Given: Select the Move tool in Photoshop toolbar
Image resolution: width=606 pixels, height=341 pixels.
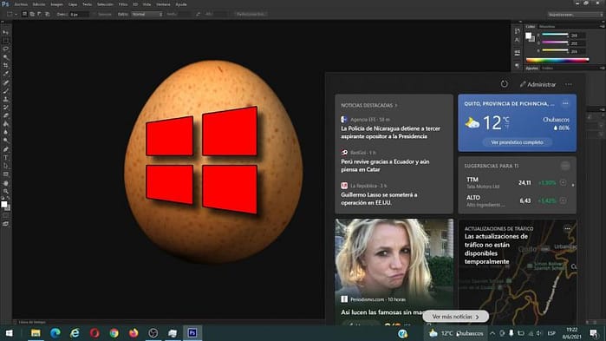Looking at the screenshot, I should coord(5,32).
